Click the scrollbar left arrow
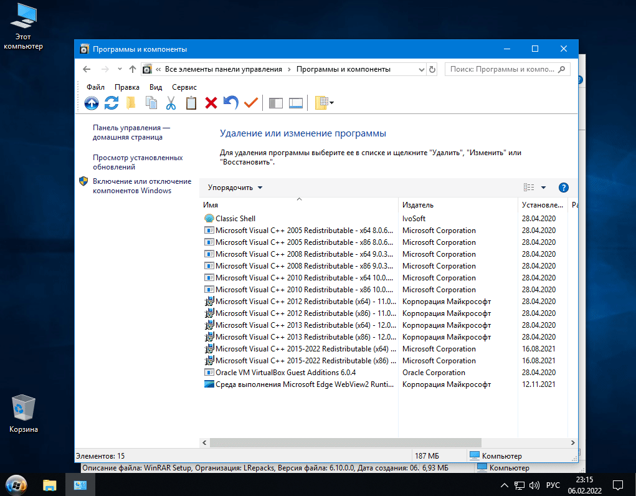 tap(204, 442)
